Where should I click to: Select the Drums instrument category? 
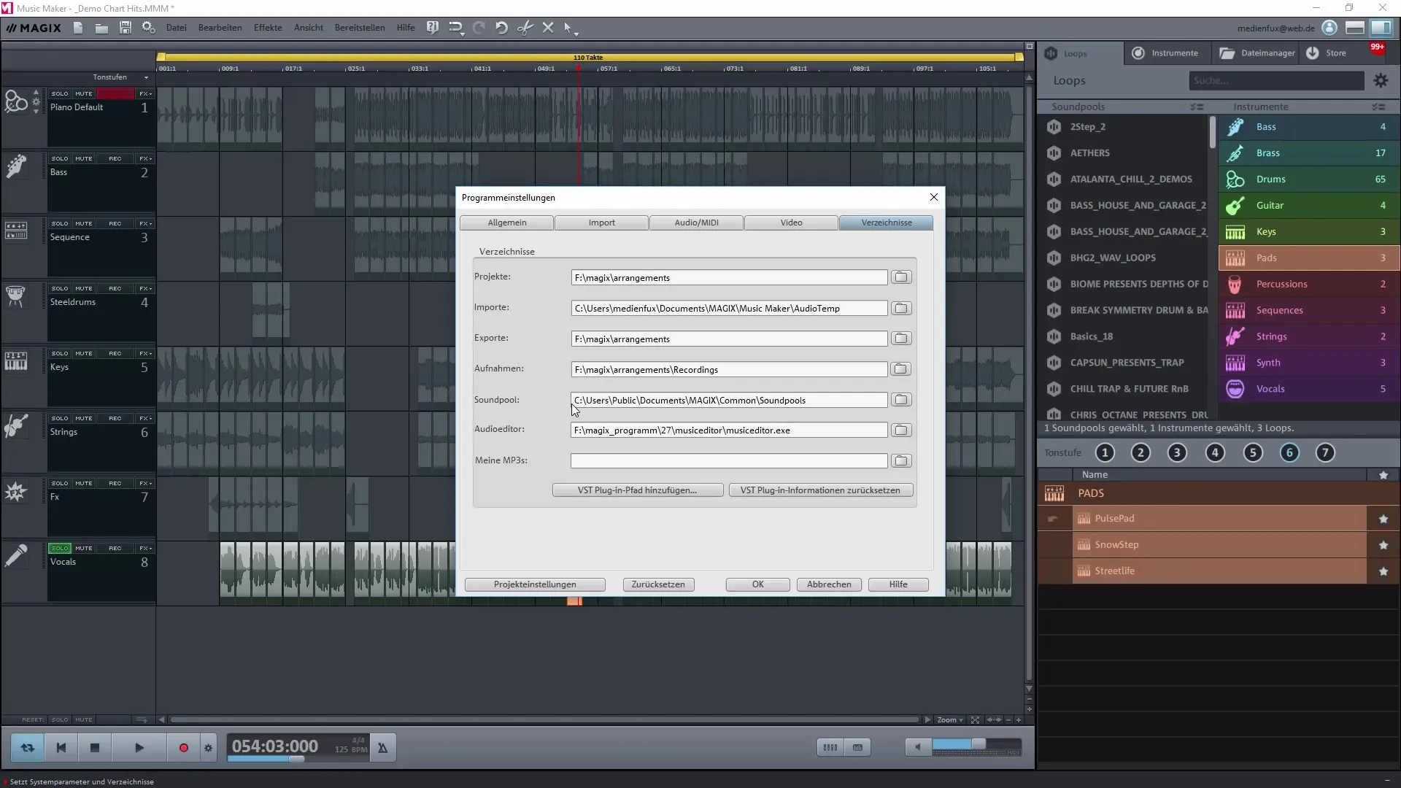(x=1309, y=179)
